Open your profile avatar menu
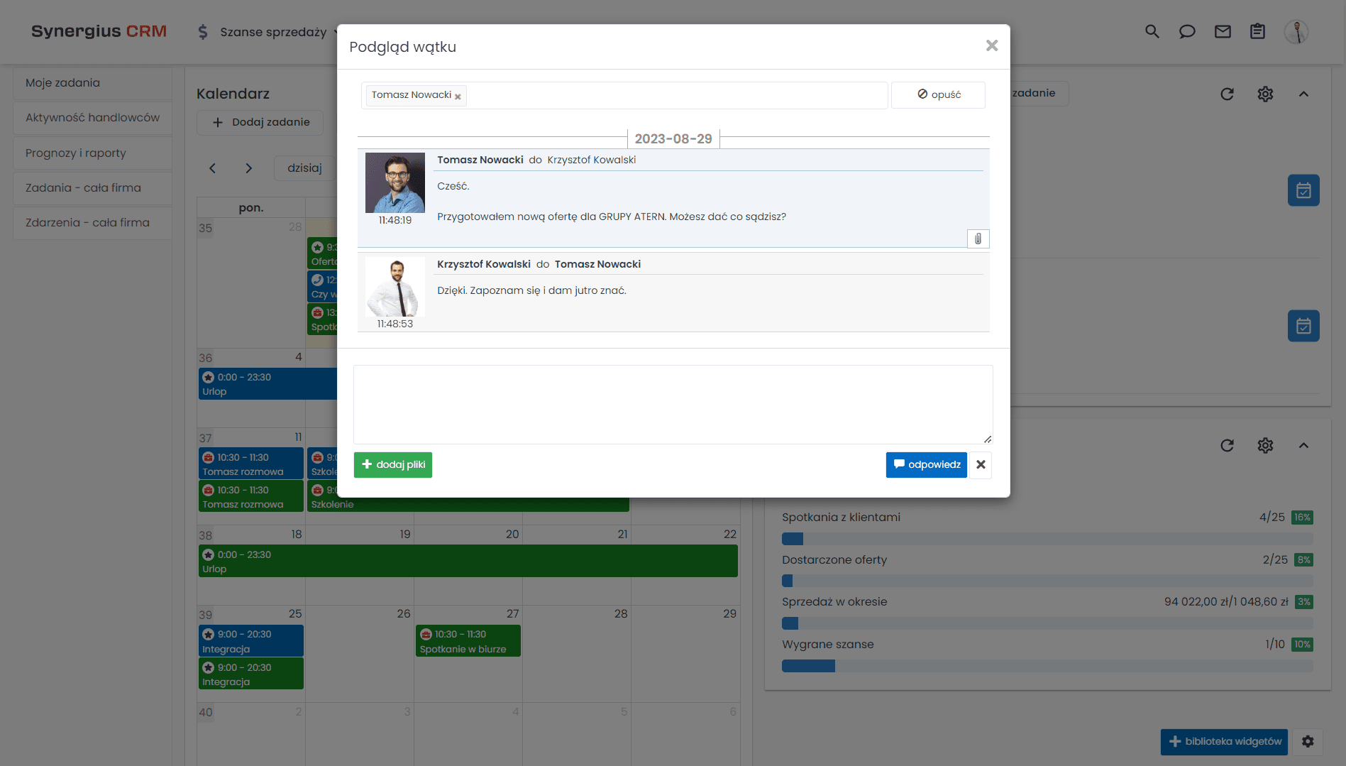Image resolution: width=1346 pixels, height=766 pixels. click(x=1296, y=31)
